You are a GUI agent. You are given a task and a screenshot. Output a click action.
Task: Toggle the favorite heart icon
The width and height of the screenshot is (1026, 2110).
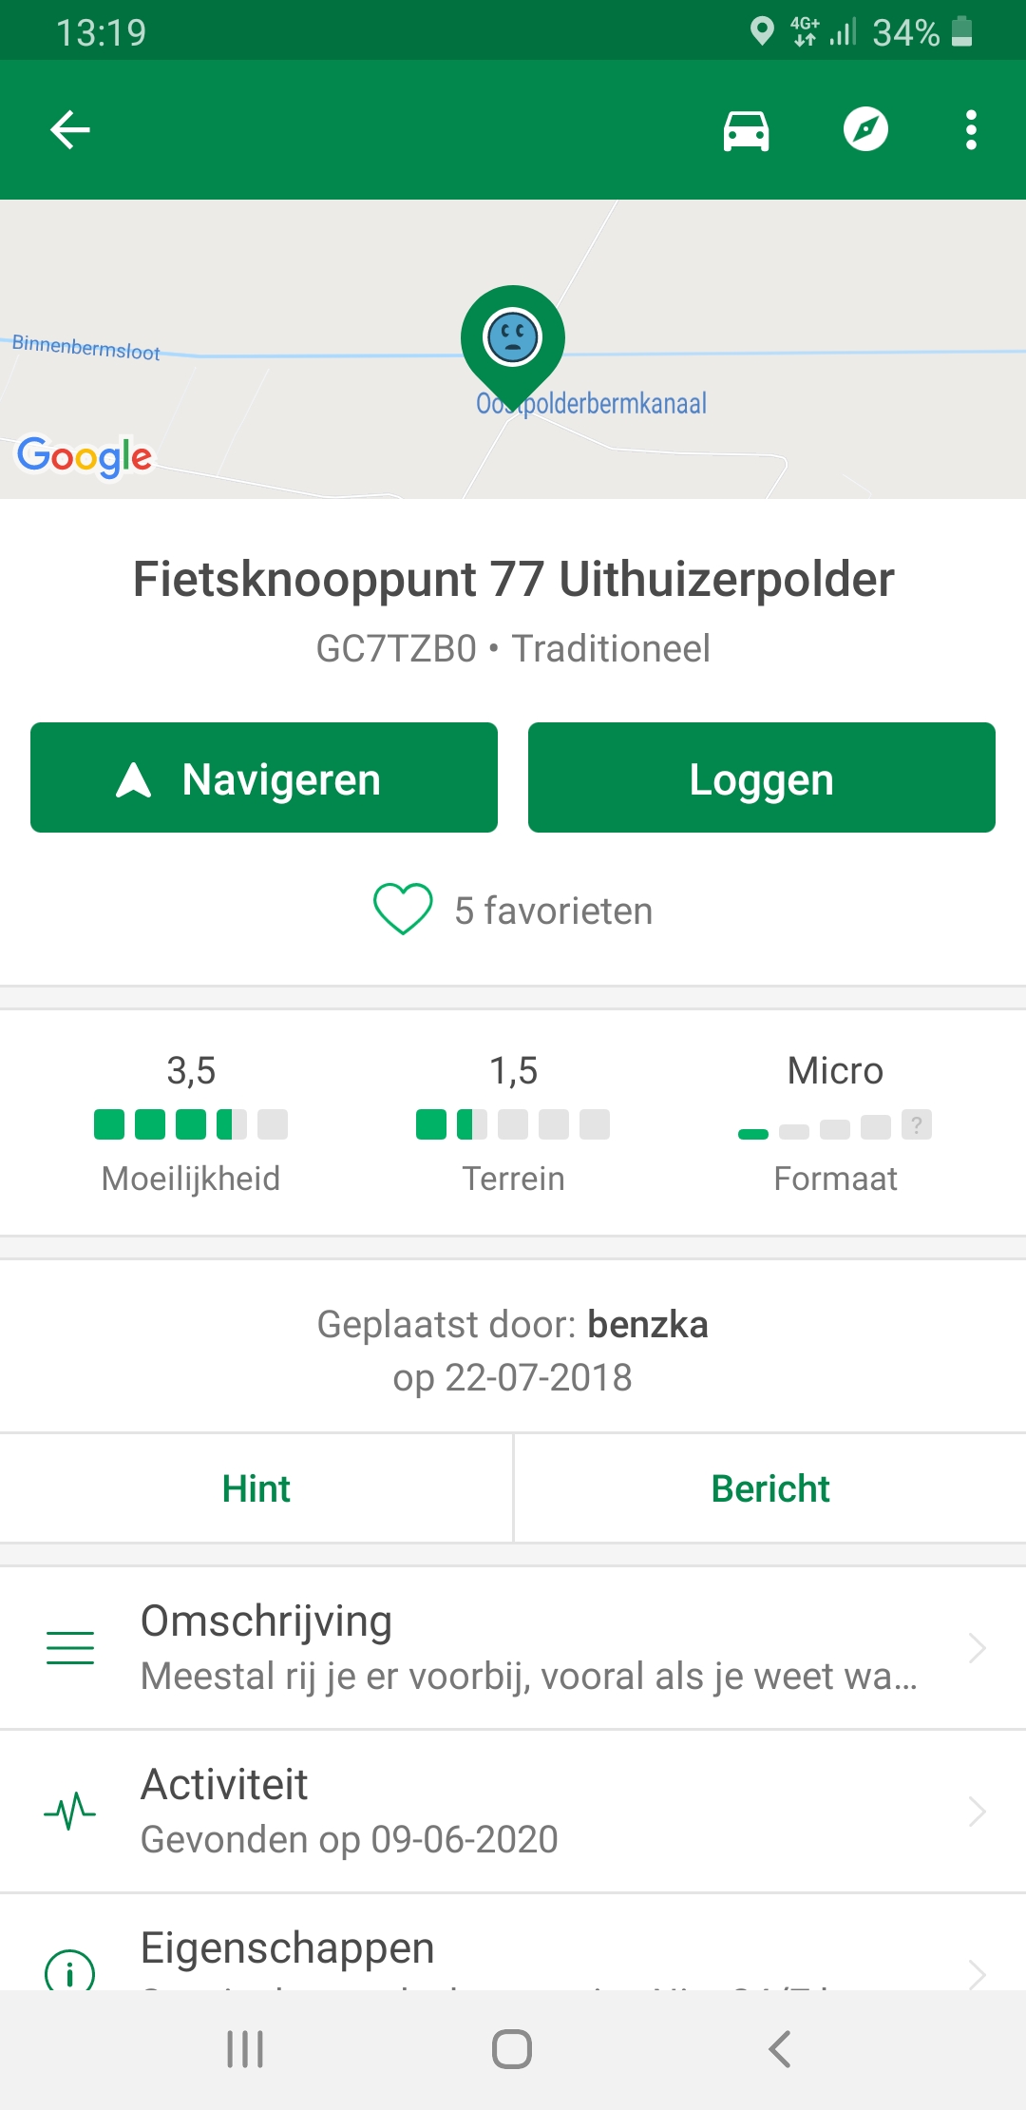[x=403, y=910]
